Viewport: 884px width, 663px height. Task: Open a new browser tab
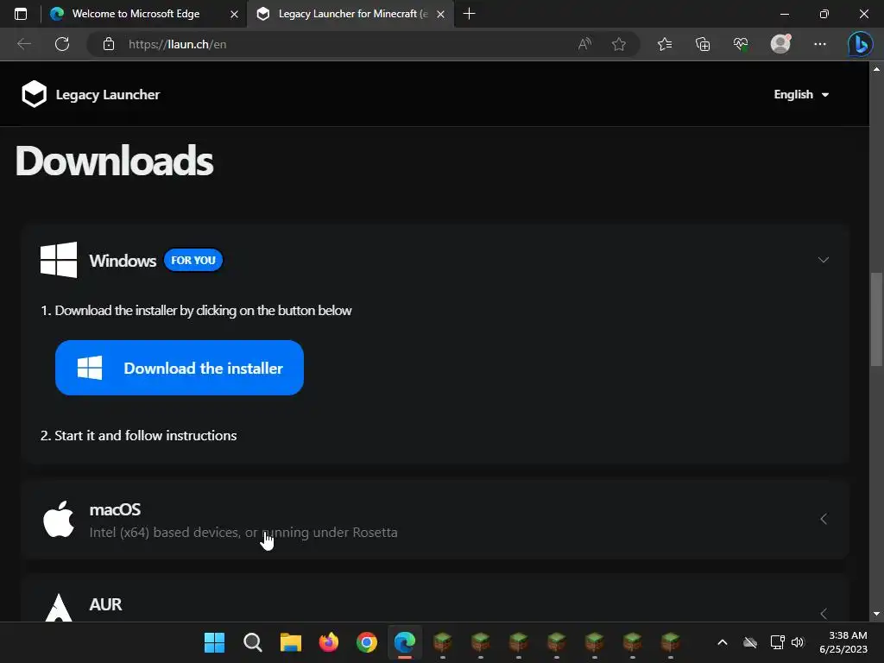(469, 14)
